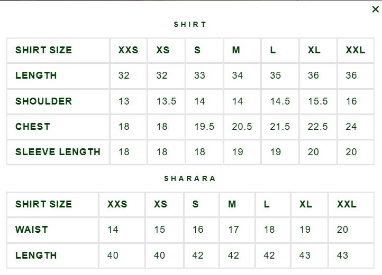
Task: Click the XXS column header in shirt table
Action: coord(128,50)
